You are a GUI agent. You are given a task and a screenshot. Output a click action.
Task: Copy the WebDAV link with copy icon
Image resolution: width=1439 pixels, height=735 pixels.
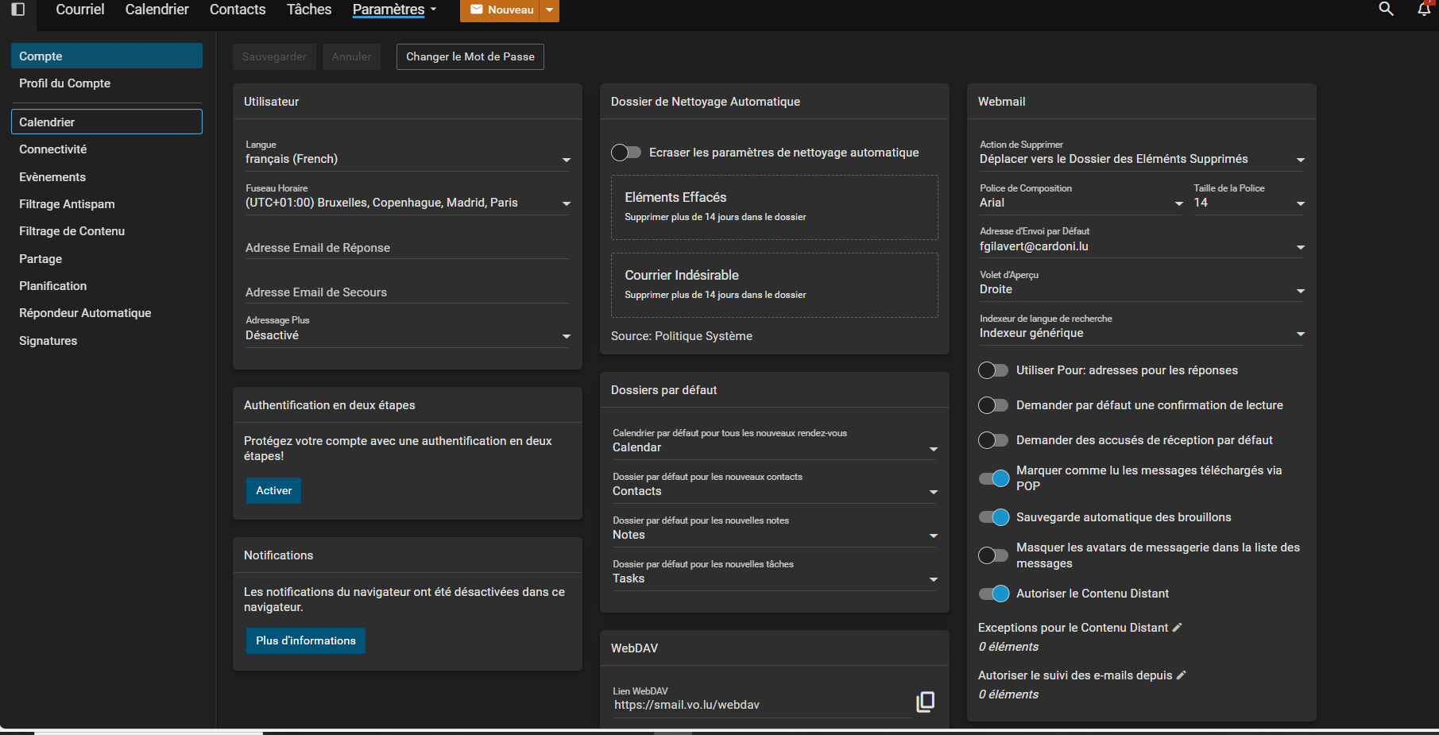click(x=925, y=702)
